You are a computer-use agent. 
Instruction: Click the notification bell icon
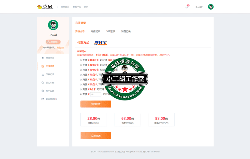(187, 7)
